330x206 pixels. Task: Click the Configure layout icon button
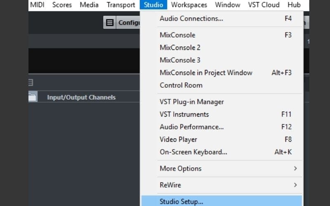point(110,23)
